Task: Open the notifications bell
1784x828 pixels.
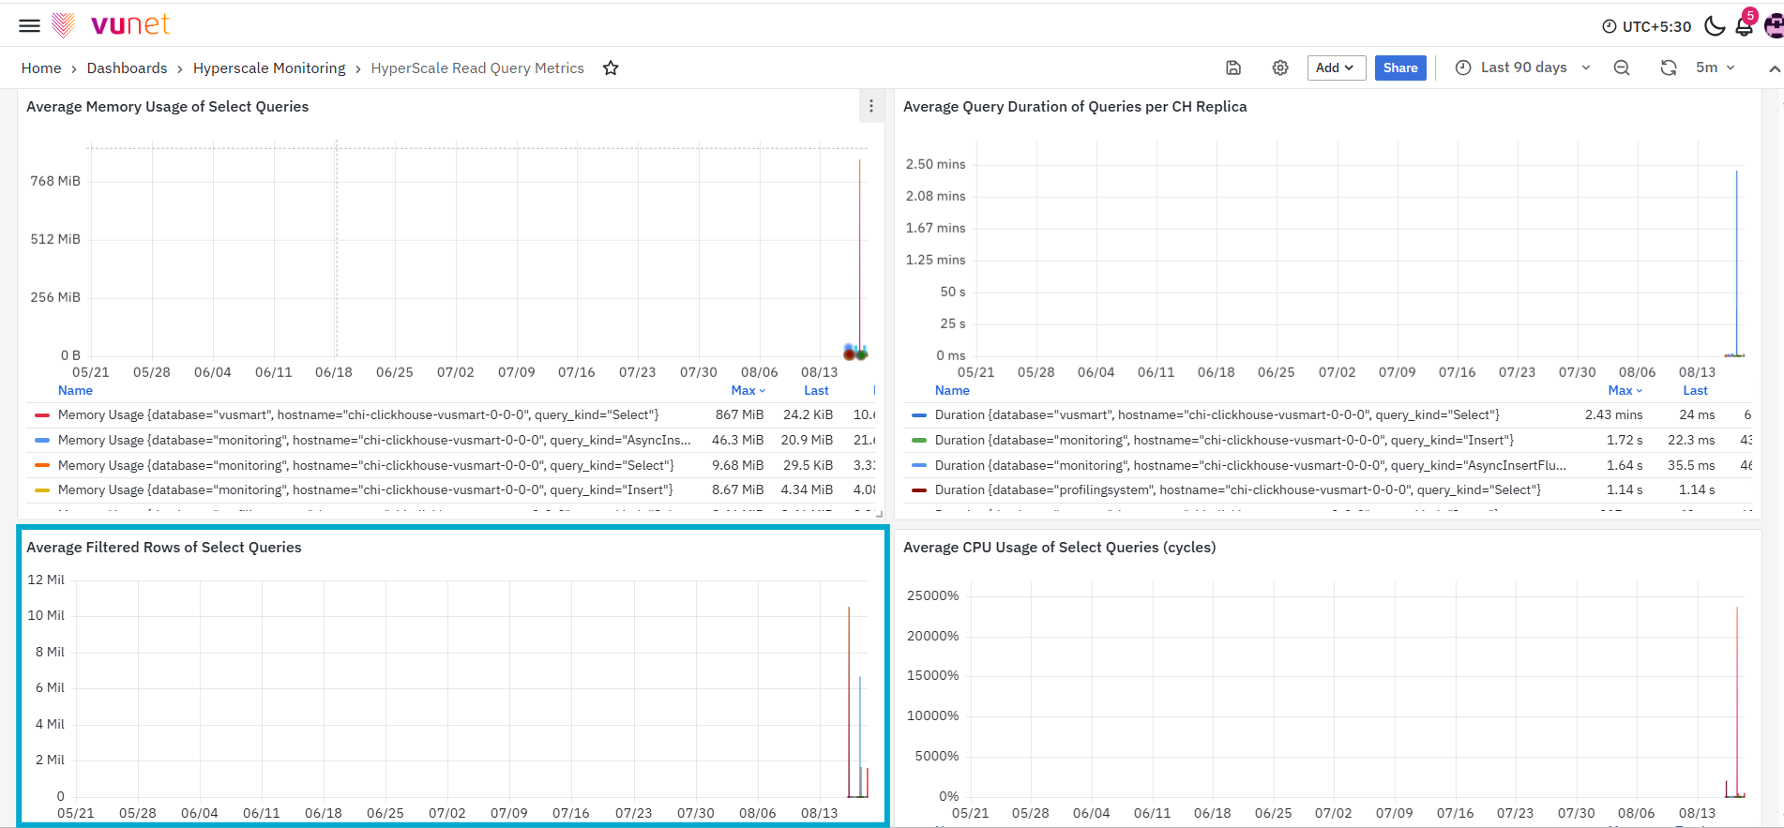Action: [x=1745, y=26]
